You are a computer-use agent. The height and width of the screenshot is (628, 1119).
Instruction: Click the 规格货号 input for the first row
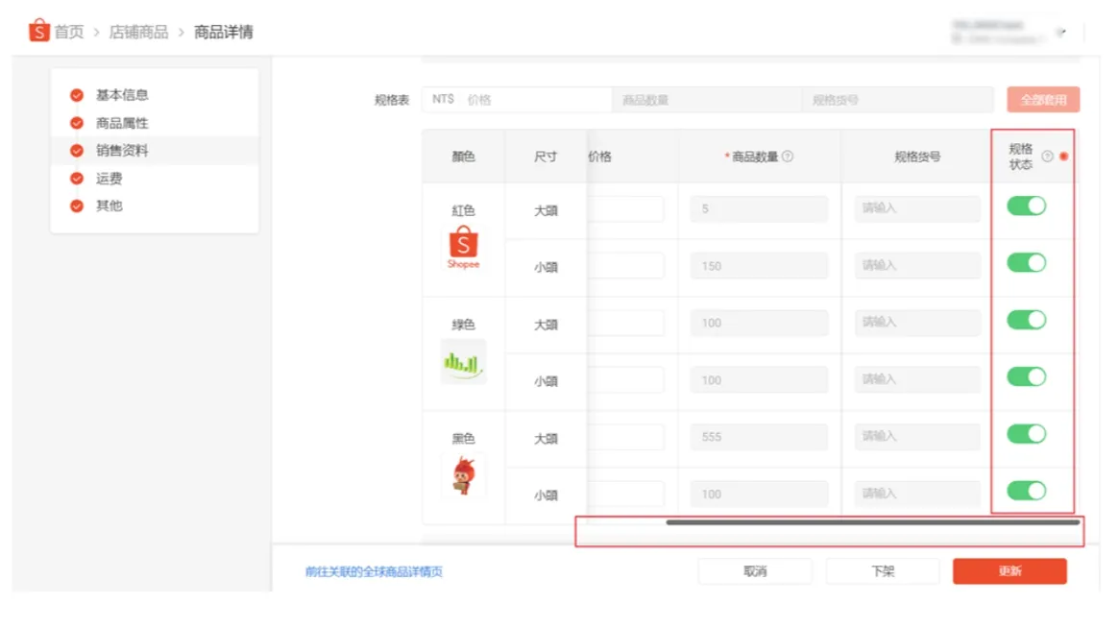pos(915,208)
